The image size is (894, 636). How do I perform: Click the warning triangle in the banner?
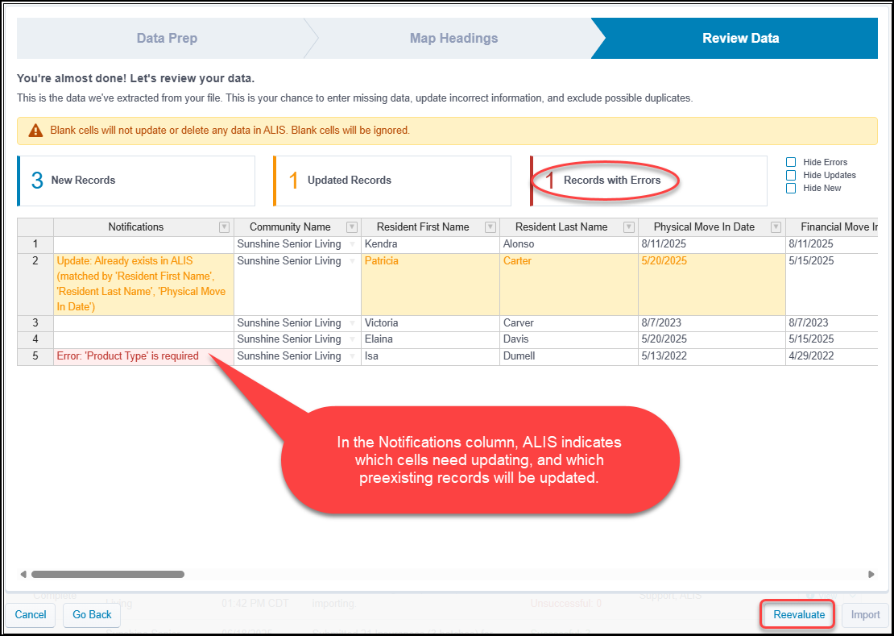pyautogui.click(x=35, y=129)
